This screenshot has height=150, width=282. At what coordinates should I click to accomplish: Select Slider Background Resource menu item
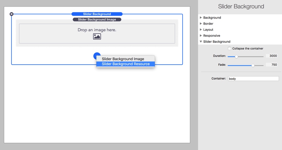[126, 64]
